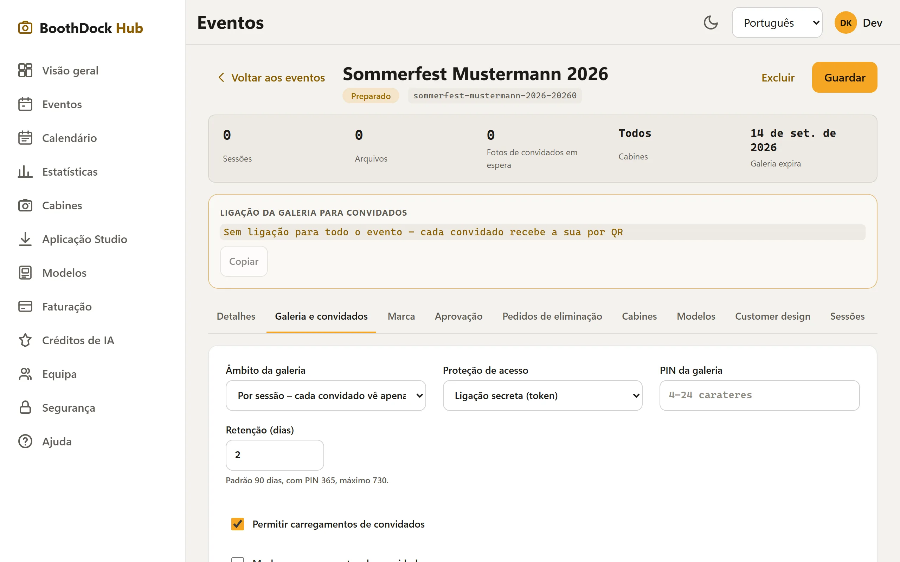The image size is (900, 562).
Task: Open the Ajuda question mark icon
Action: (x=25, y=441)
